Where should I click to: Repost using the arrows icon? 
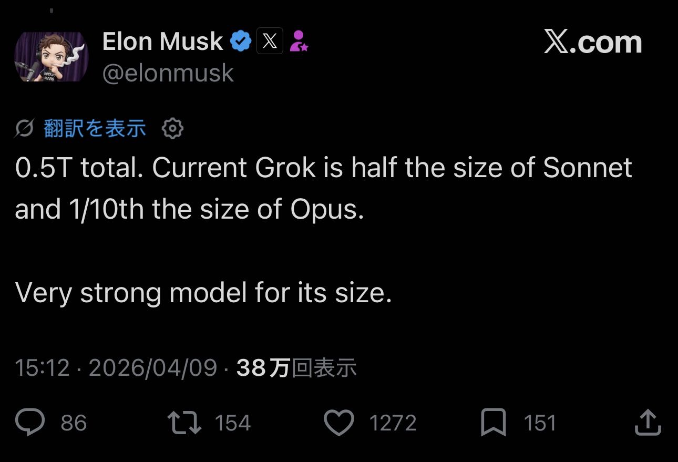point(184,423)
